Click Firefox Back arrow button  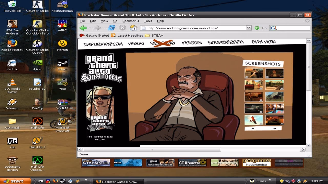[83, 28]
